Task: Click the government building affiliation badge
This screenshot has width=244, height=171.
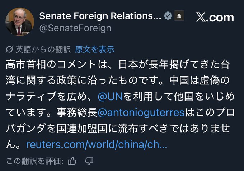Action: (179, 16)
